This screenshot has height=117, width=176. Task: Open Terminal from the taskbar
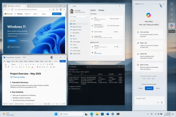[x=118, y=114]
